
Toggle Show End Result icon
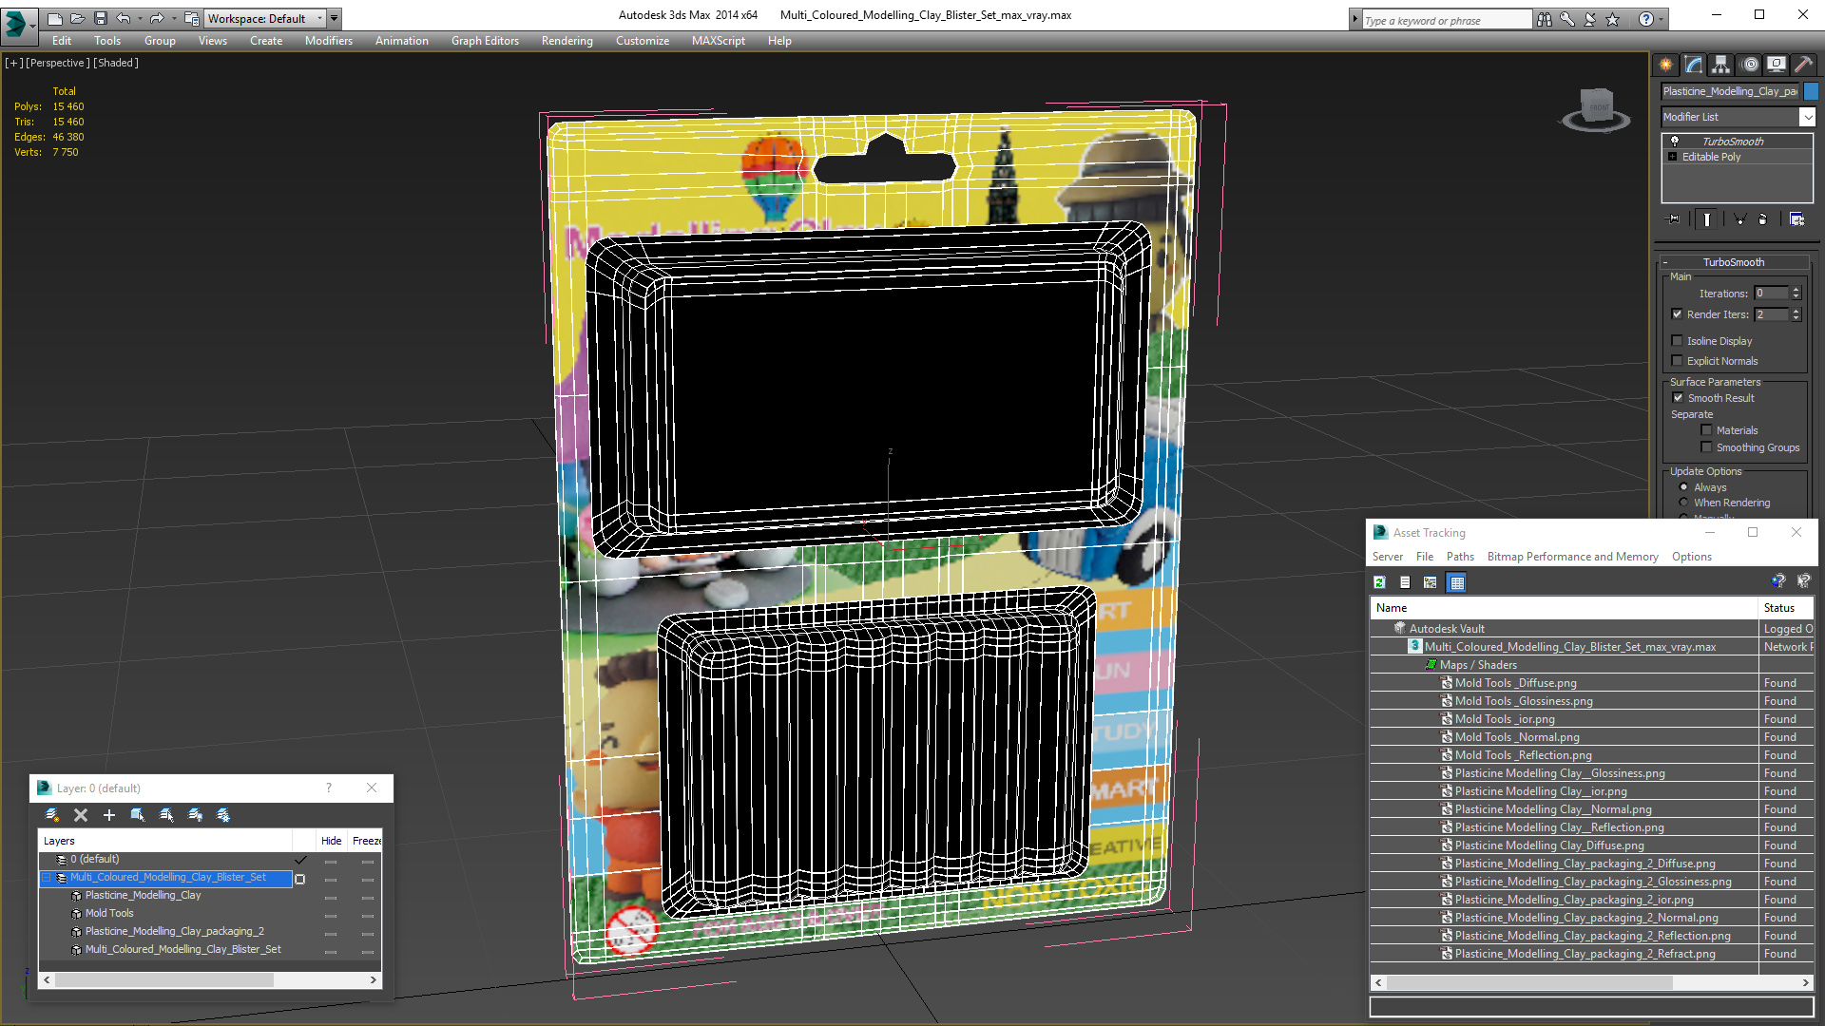pos(1707,219)
